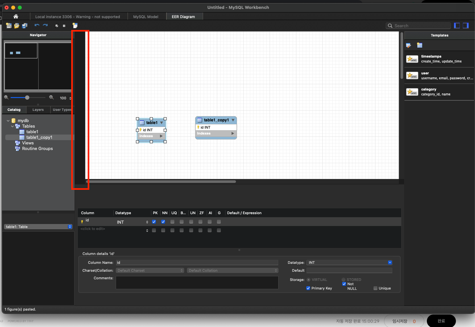Select table1_copy1 in catalog tree
This screenshot has height=327, width=475.
click(39, 138)
